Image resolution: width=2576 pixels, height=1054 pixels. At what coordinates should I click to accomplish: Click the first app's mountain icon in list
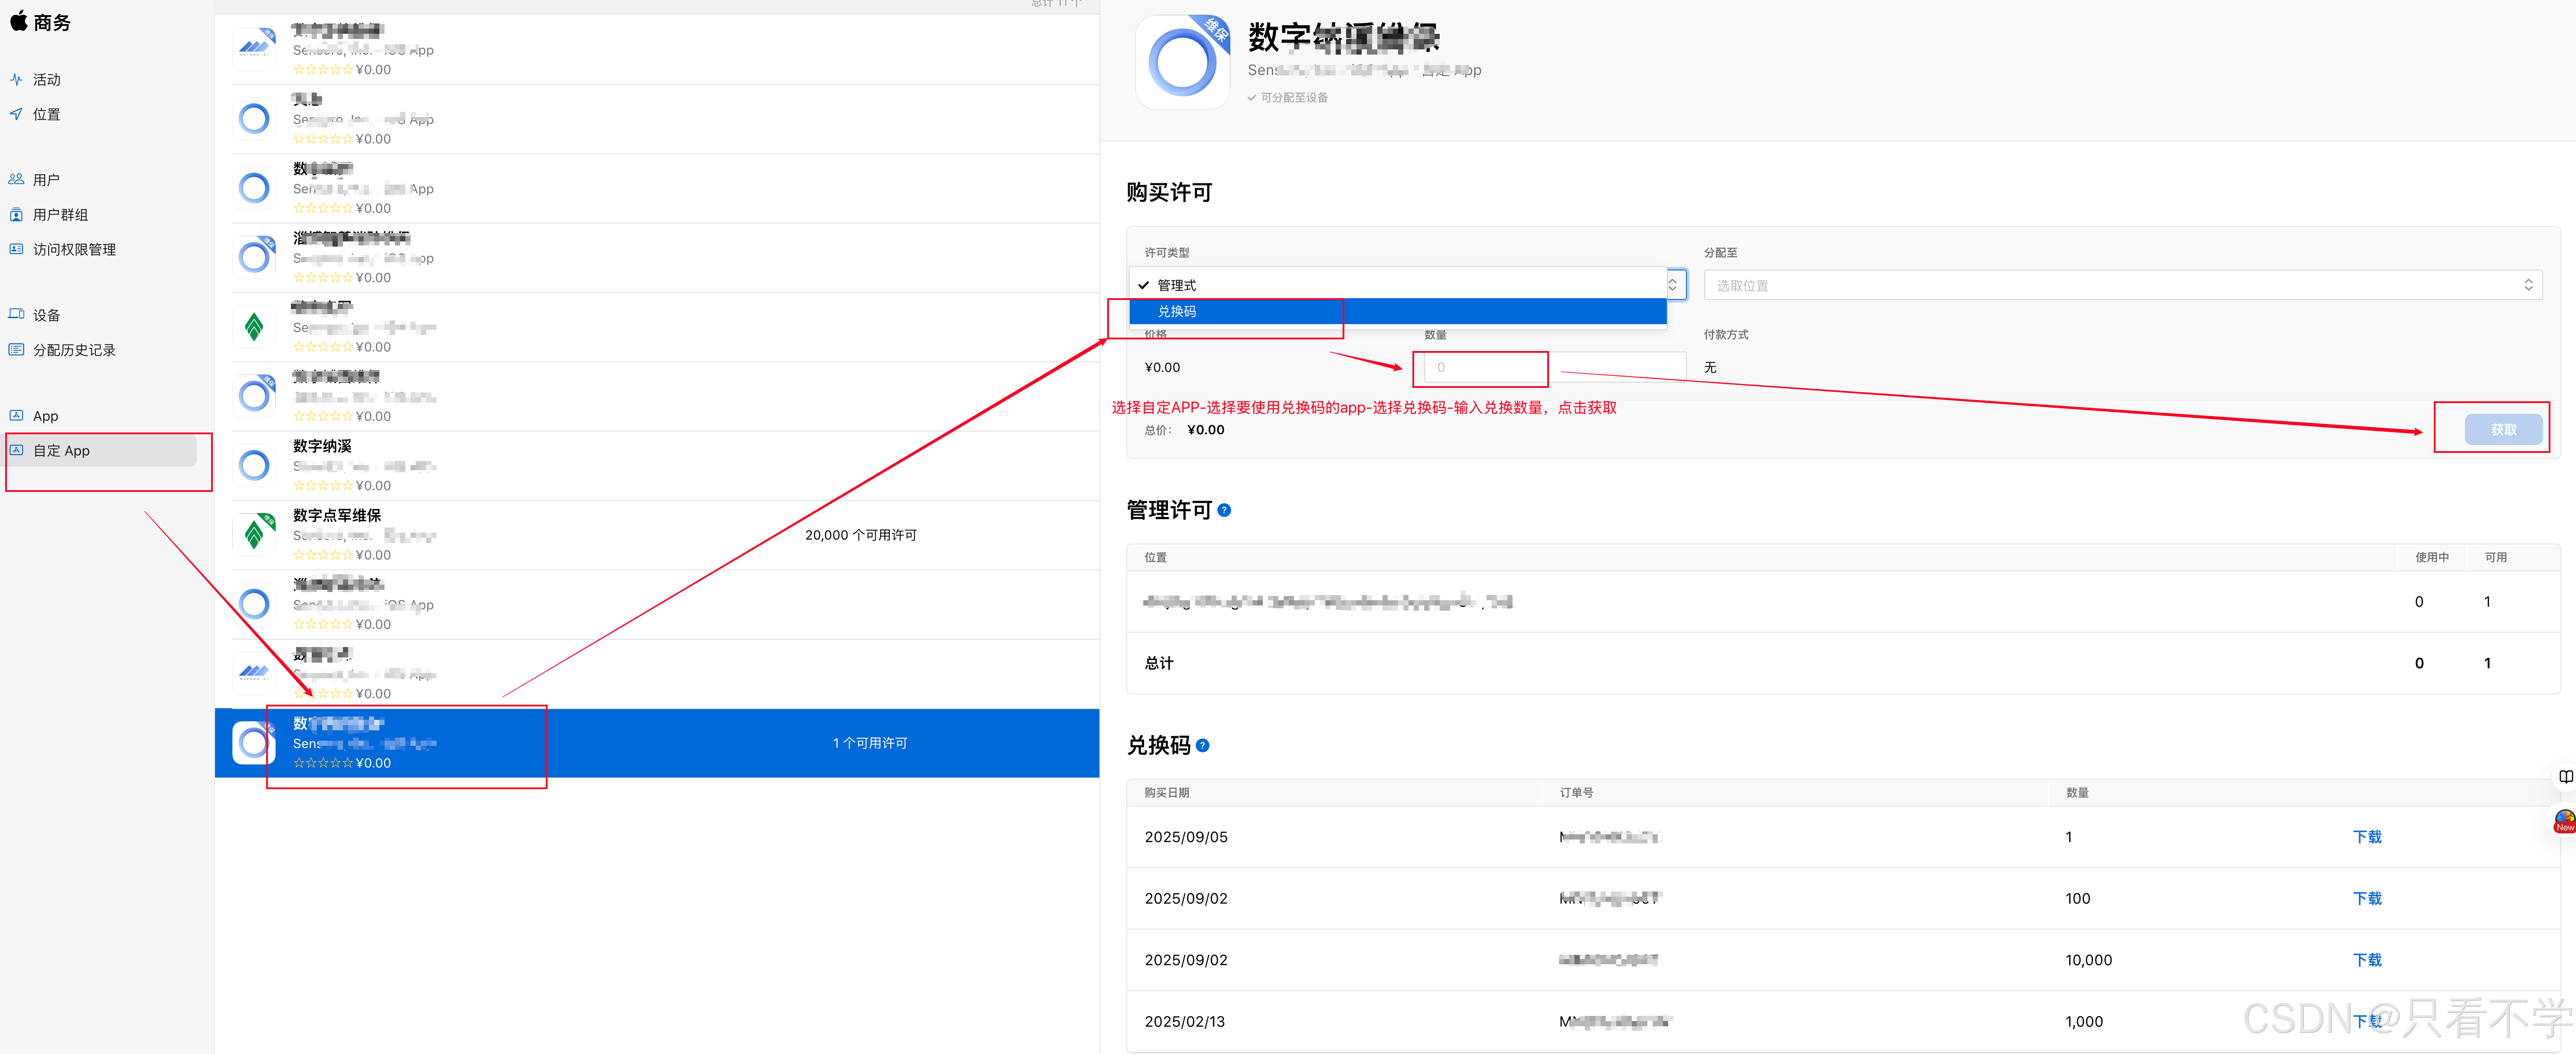255,49
